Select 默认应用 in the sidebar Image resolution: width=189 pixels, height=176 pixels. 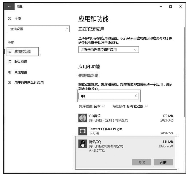(x=21, y=62)
